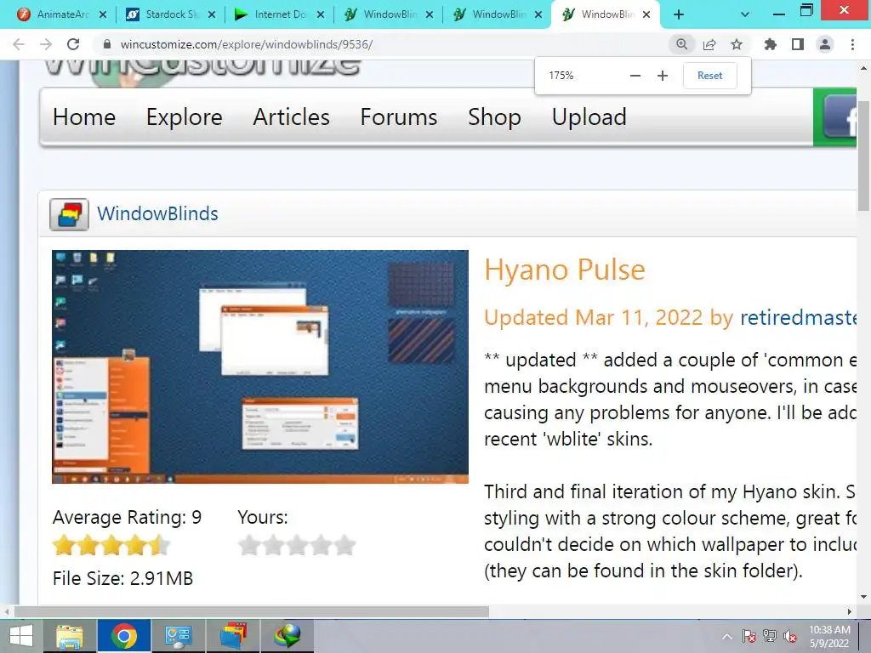Screen dimensions: 871x653
Task: Open the Windows Start button
Action: pyautogui.click(x=20, y=636)
